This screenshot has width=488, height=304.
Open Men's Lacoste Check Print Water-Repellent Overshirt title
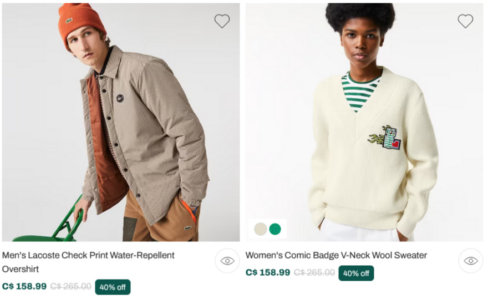[x=88, y=262]
